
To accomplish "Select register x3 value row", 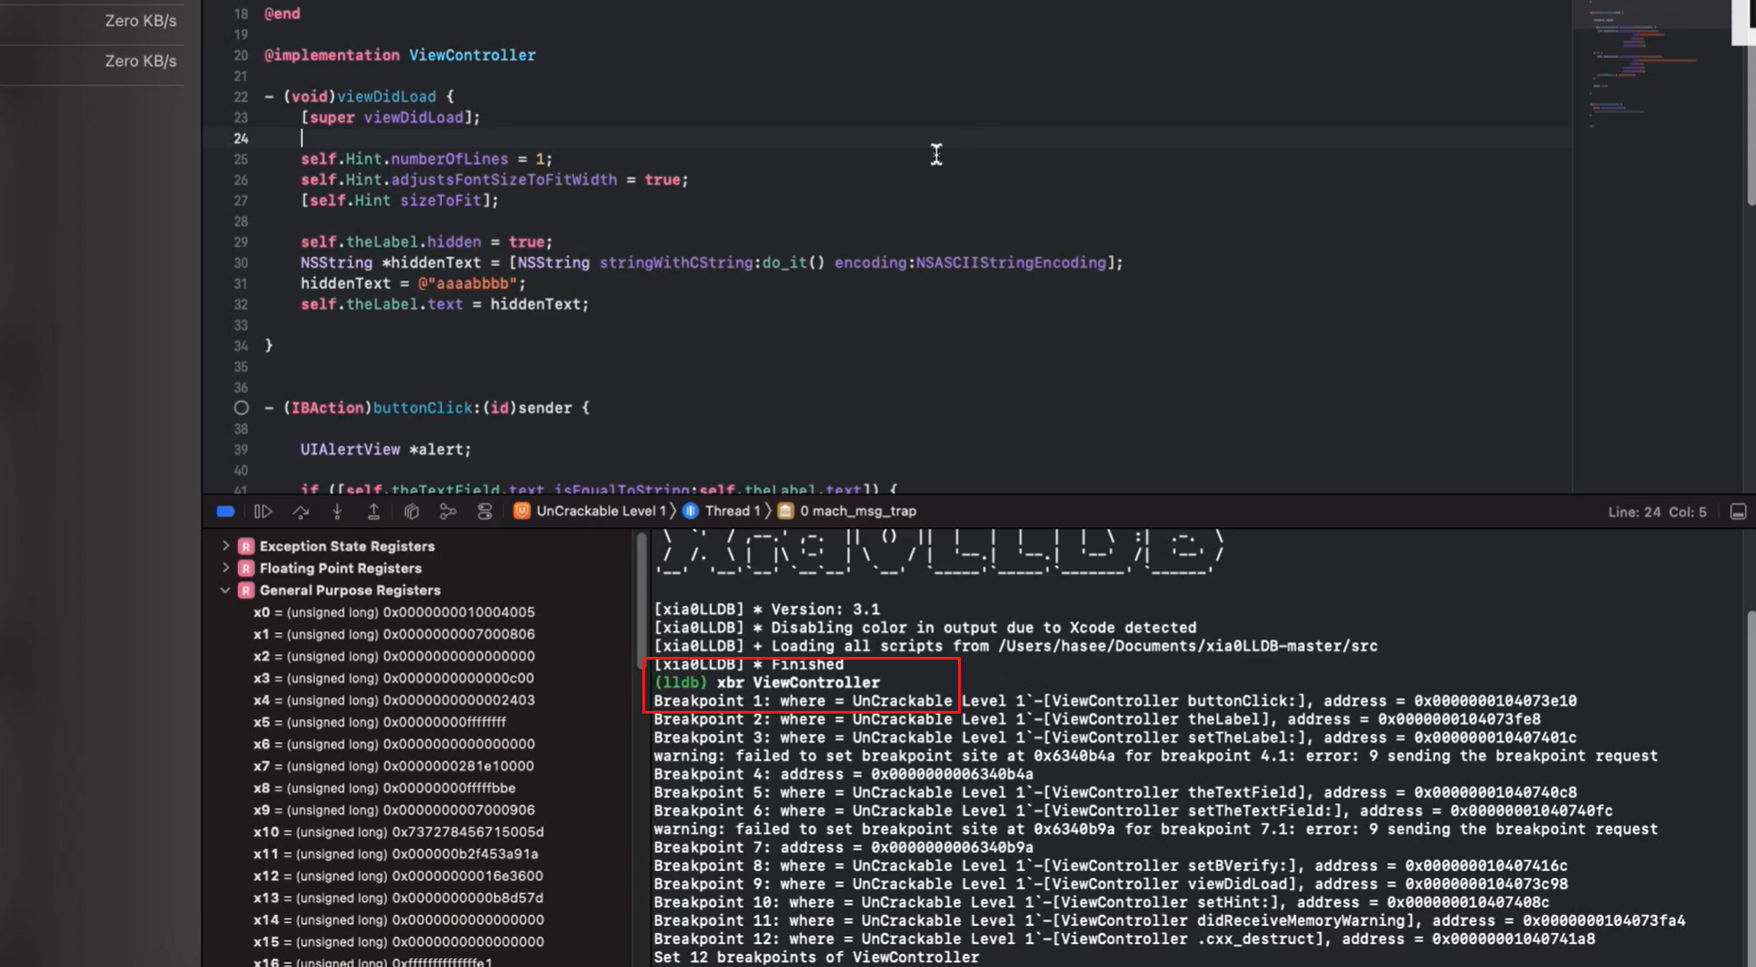I will coord(394,678).
